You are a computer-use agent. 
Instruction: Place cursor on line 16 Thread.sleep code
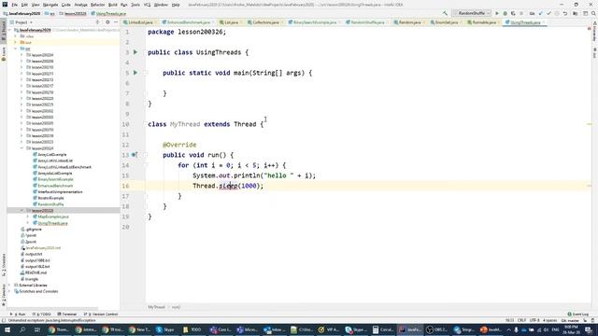228,186
